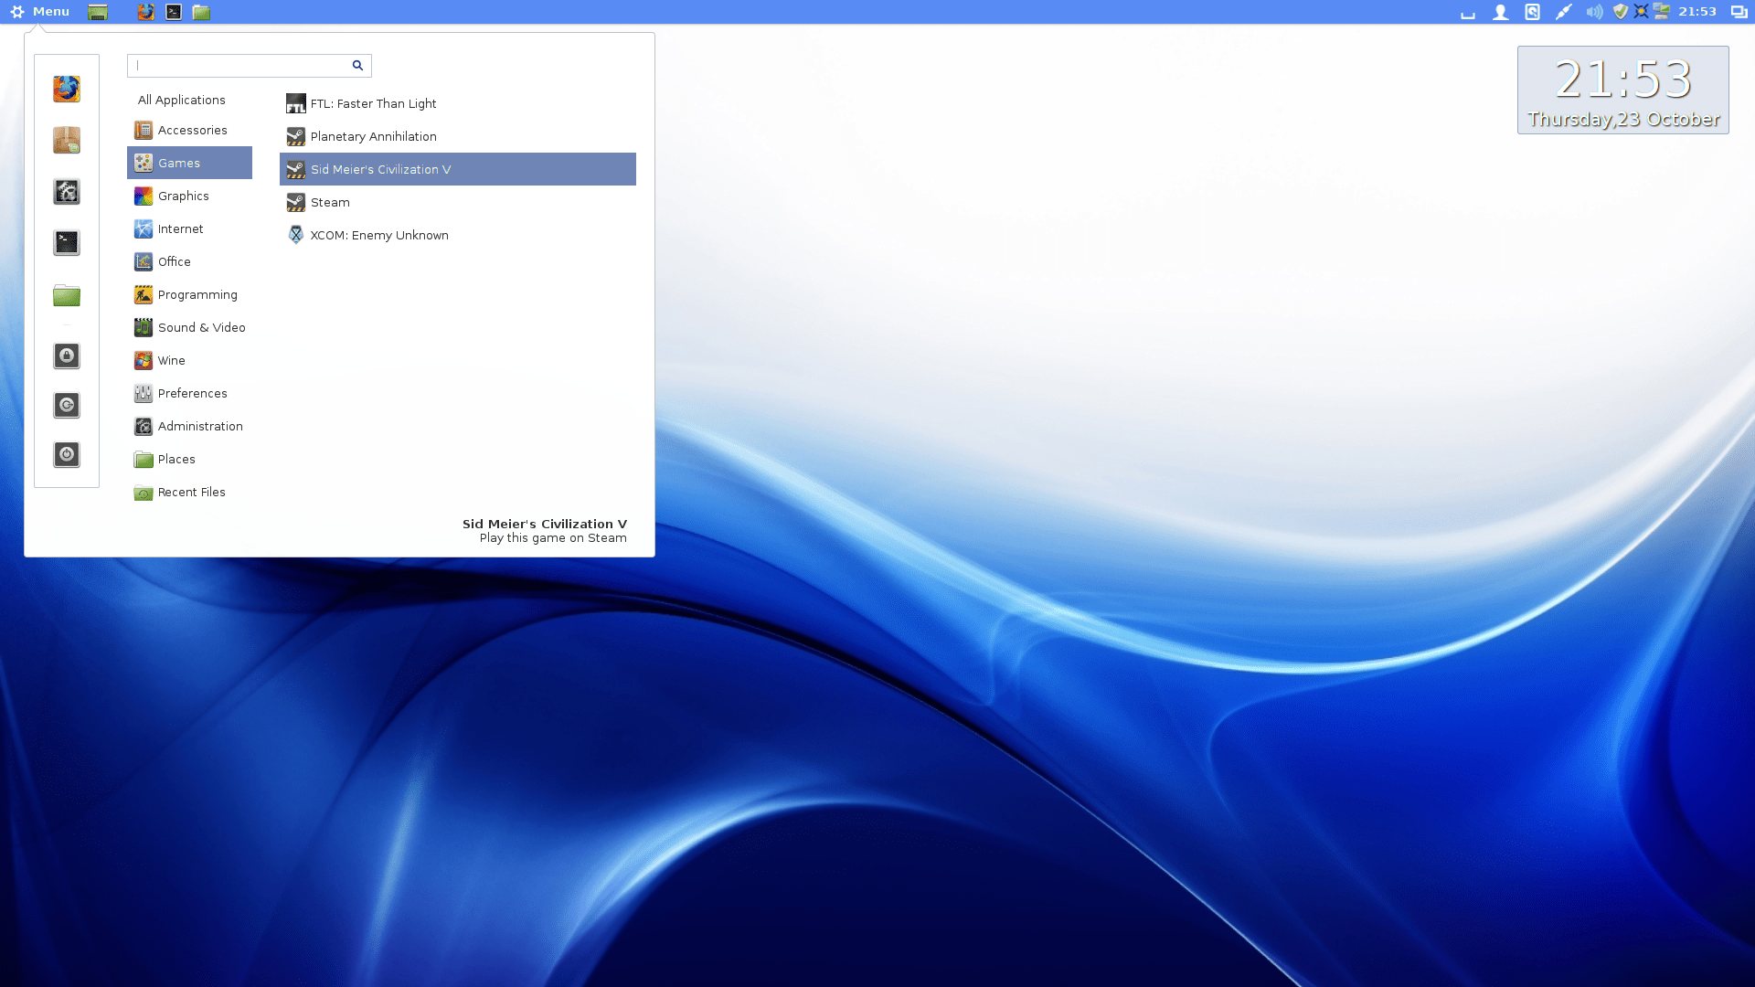The height and width of the screenshot is (987, 1755).
Task: Select the Preferences category
Action: point(190,393)
